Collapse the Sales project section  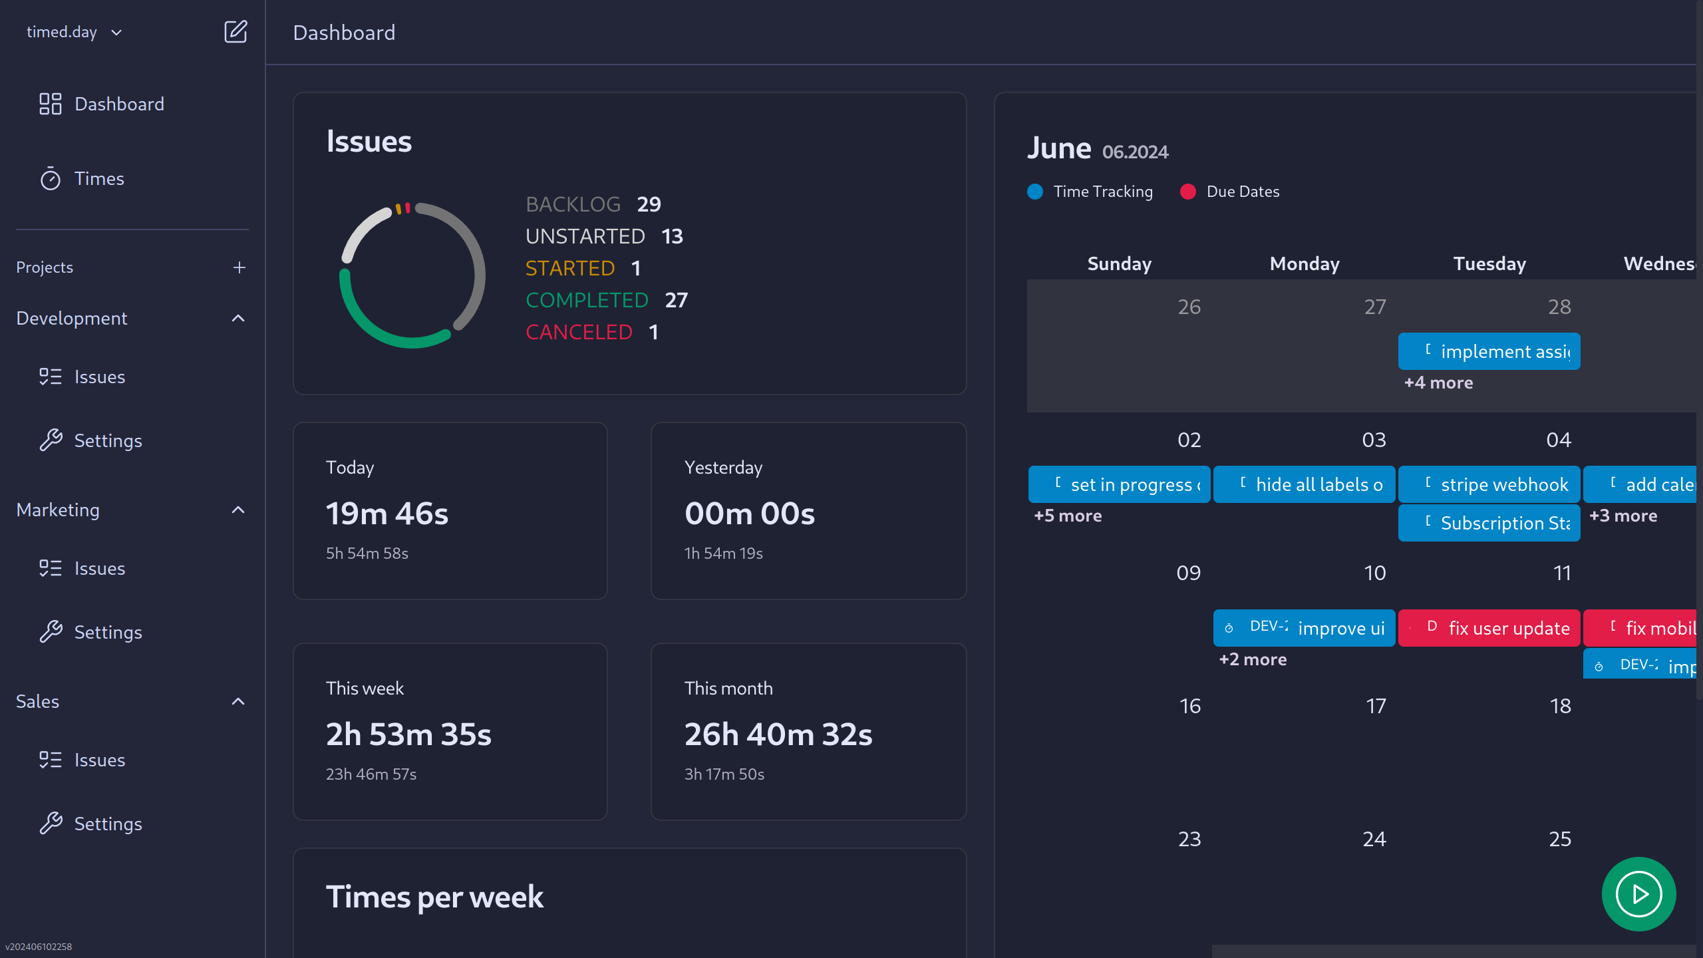click(x=238, y=701)
